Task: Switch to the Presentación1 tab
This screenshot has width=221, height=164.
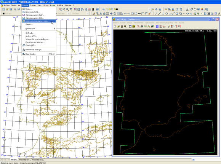Action: [24, 160]
